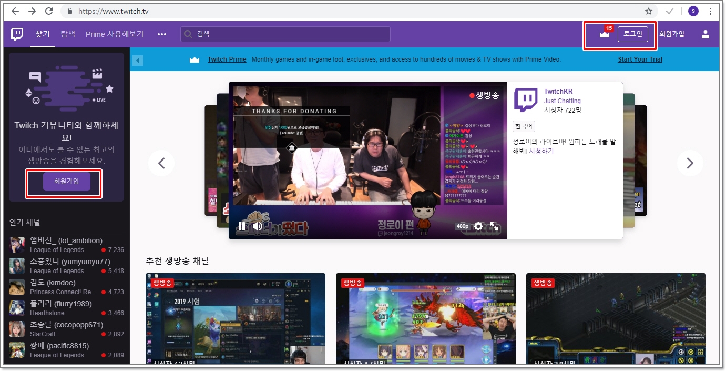Open pacific8815 channel avatar
This screenshot has height=371, width=726.
17,350
